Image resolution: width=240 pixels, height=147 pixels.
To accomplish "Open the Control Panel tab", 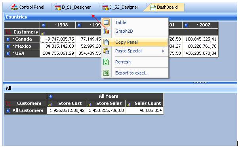I will (28, 7).
